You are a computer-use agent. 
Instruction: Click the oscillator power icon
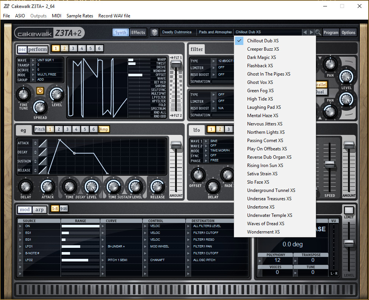click(40, 90)
